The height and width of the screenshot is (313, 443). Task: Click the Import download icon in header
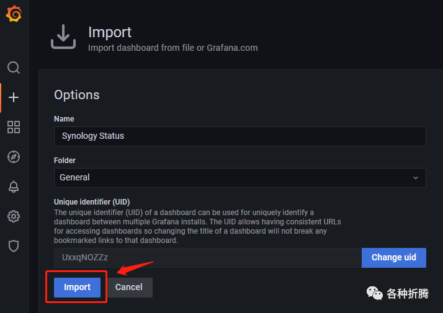pos(63,37)
